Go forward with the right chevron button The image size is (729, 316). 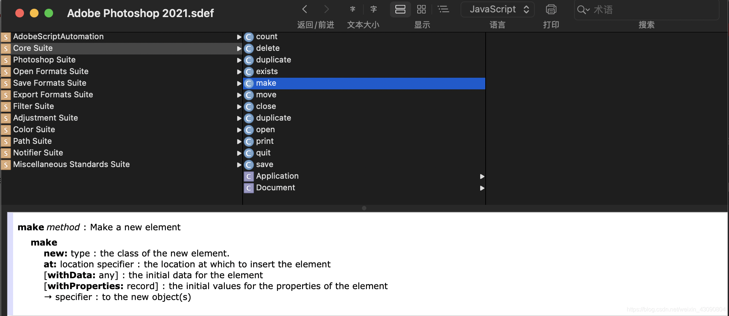coord(326,9)
